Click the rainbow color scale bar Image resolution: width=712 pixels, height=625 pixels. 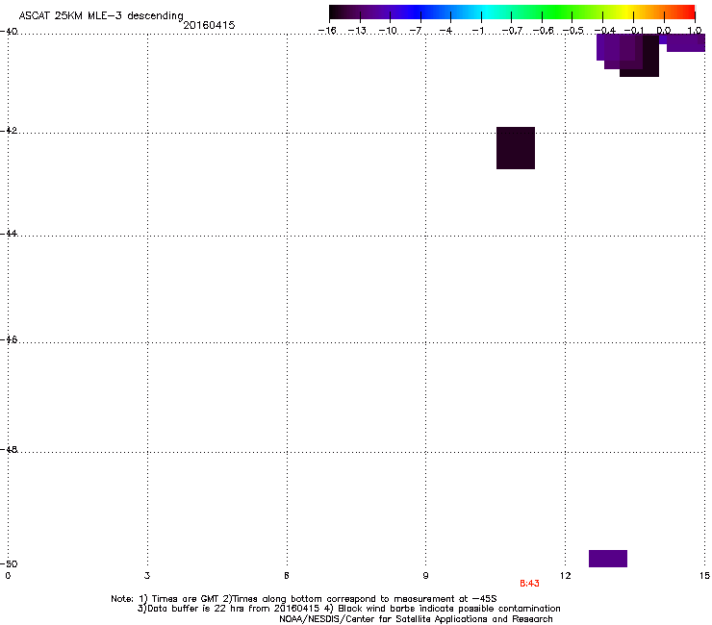tap(512, 12)
